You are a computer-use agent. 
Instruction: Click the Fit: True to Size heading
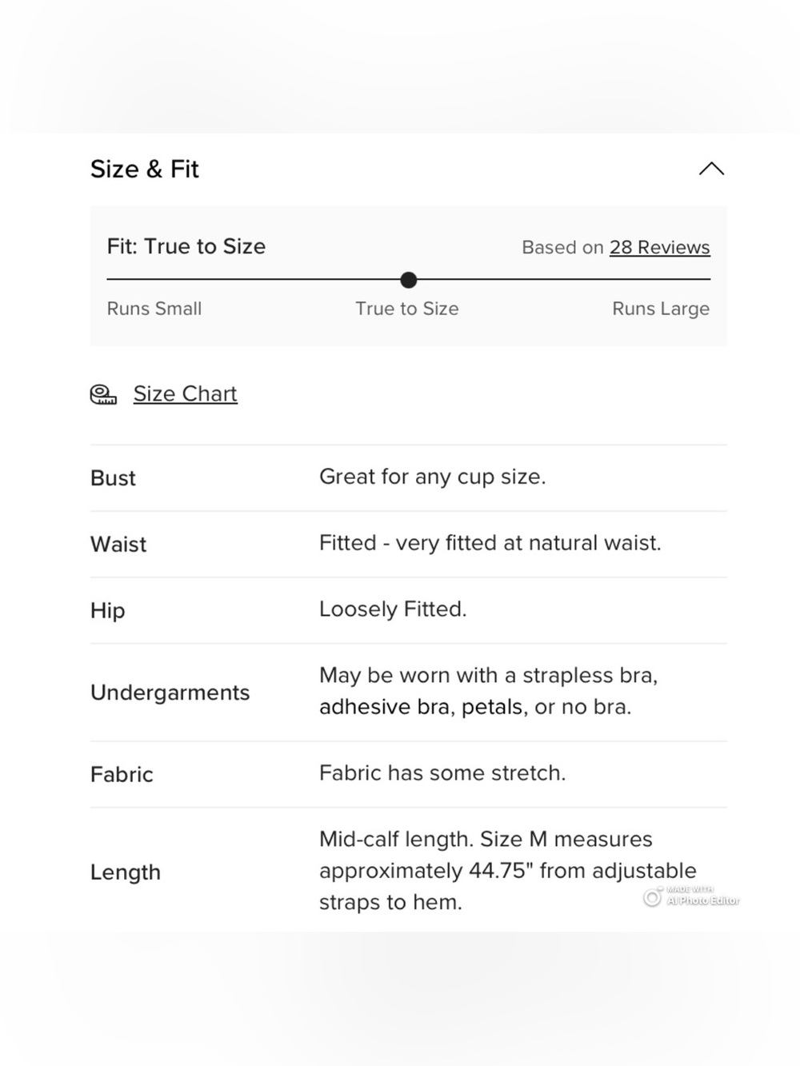[x=186, y=246]
